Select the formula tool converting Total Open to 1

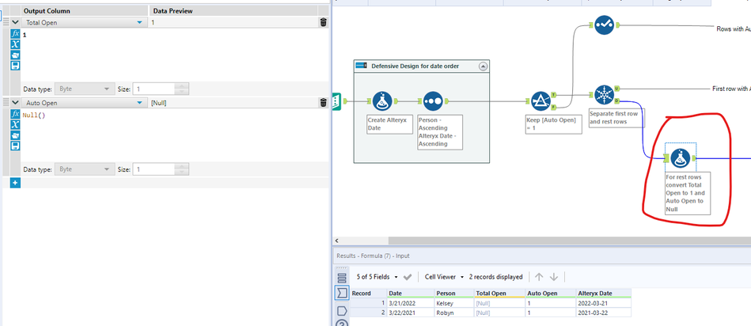[680, 158]
